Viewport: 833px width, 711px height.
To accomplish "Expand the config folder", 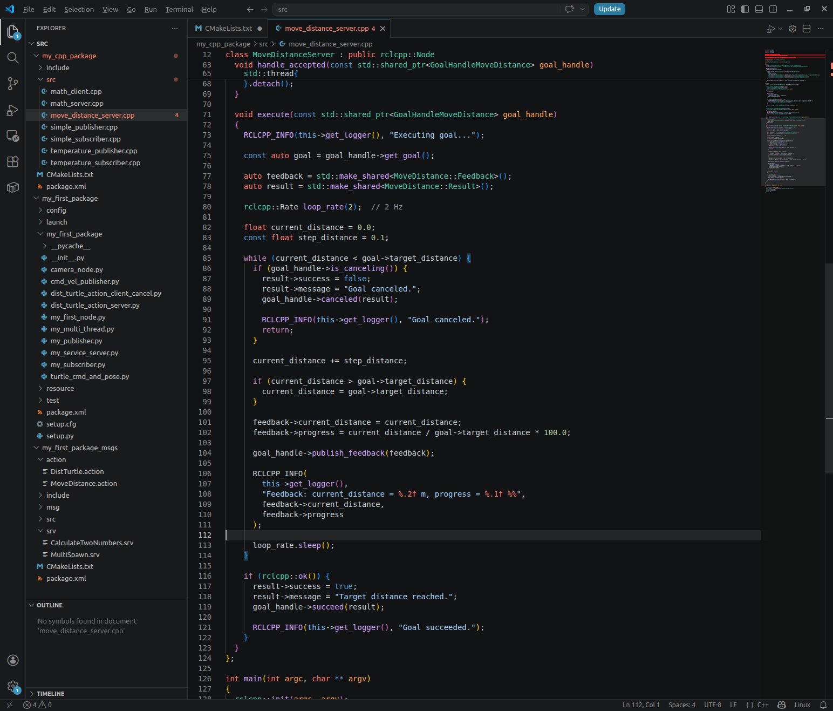I will pos(40,210).
